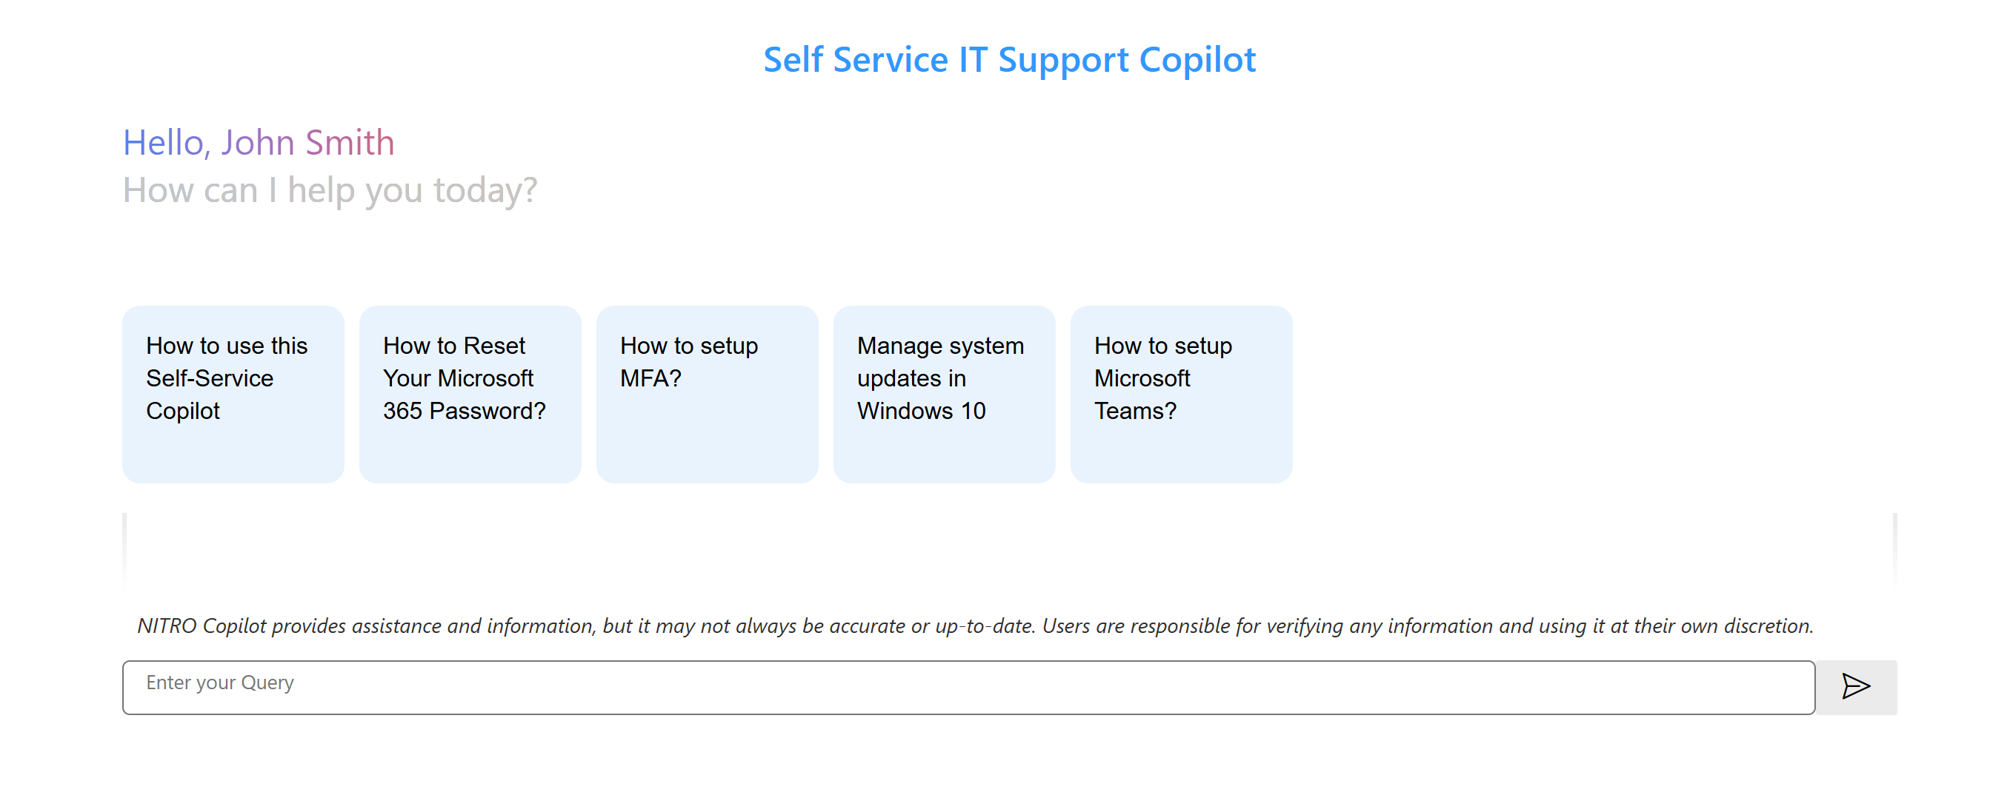Click the How can I help you today text

[330, 191]
